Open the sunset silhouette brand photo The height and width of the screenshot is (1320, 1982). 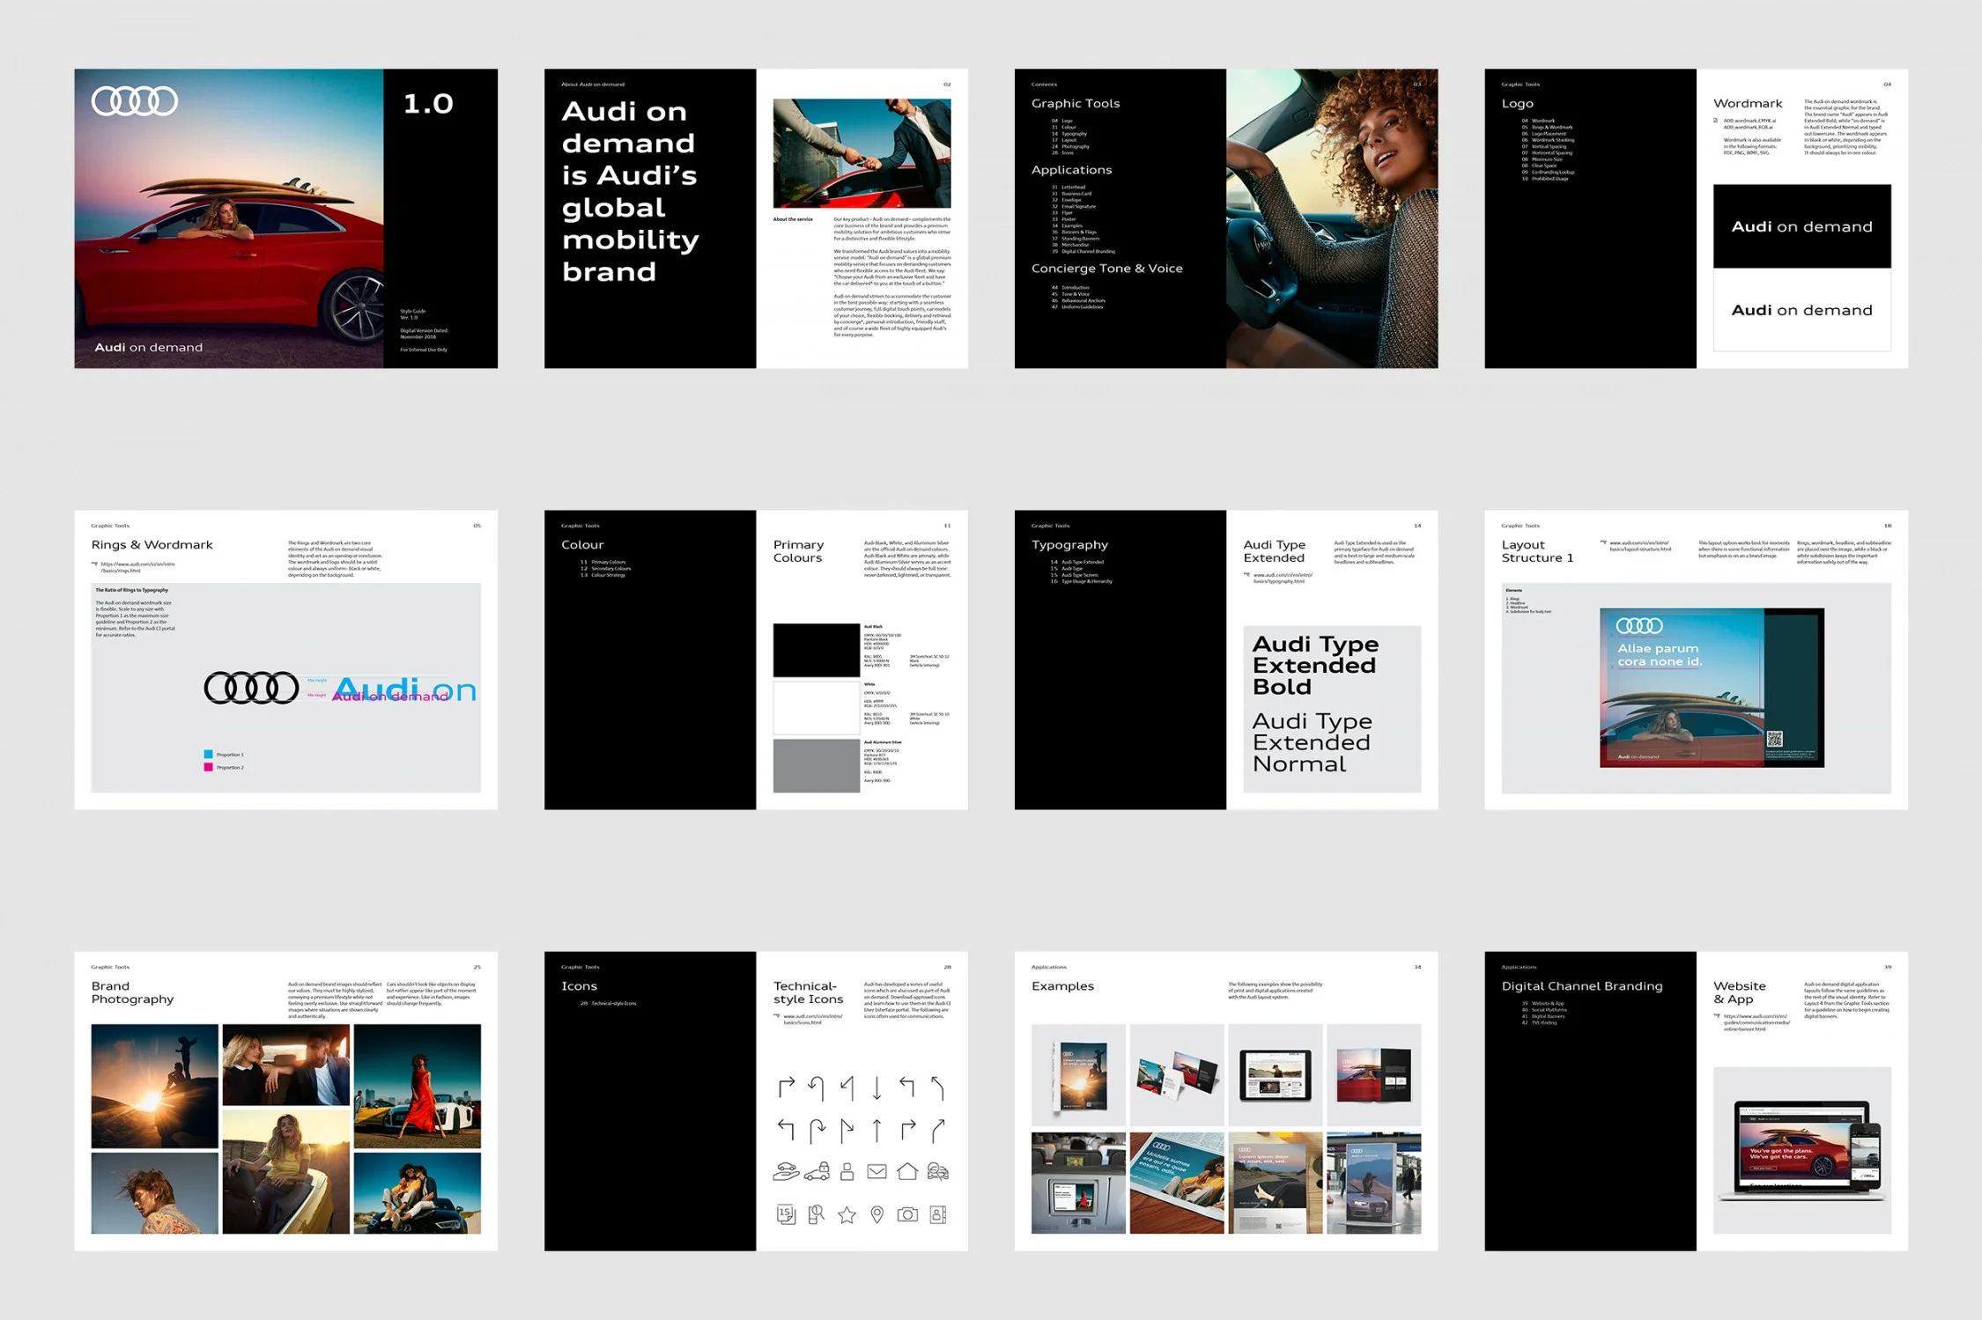[x=154, y=1086]
